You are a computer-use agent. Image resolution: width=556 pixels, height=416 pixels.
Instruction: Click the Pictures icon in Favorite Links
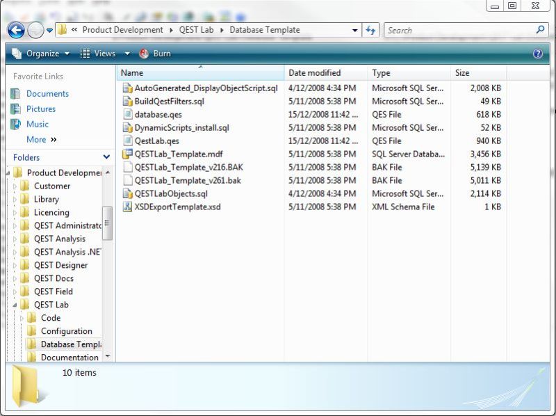click(15, 109)
